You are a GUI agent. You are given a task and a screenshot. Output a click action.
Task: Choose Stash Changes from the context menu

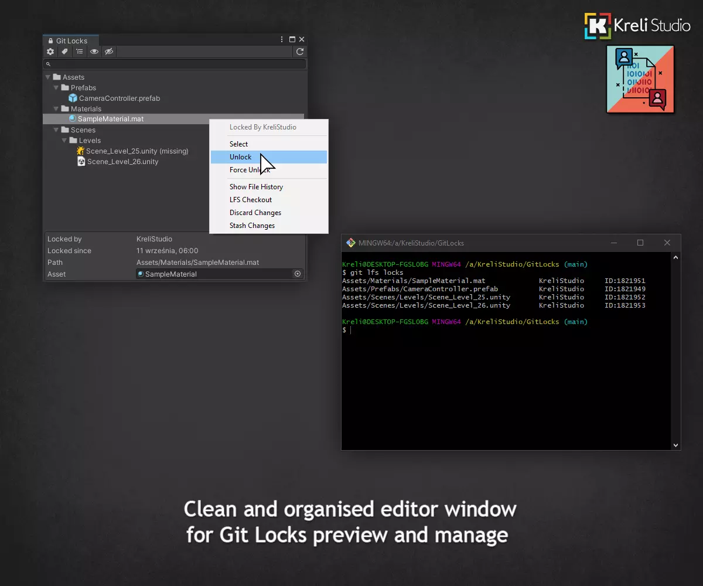[x=252, y=226]
